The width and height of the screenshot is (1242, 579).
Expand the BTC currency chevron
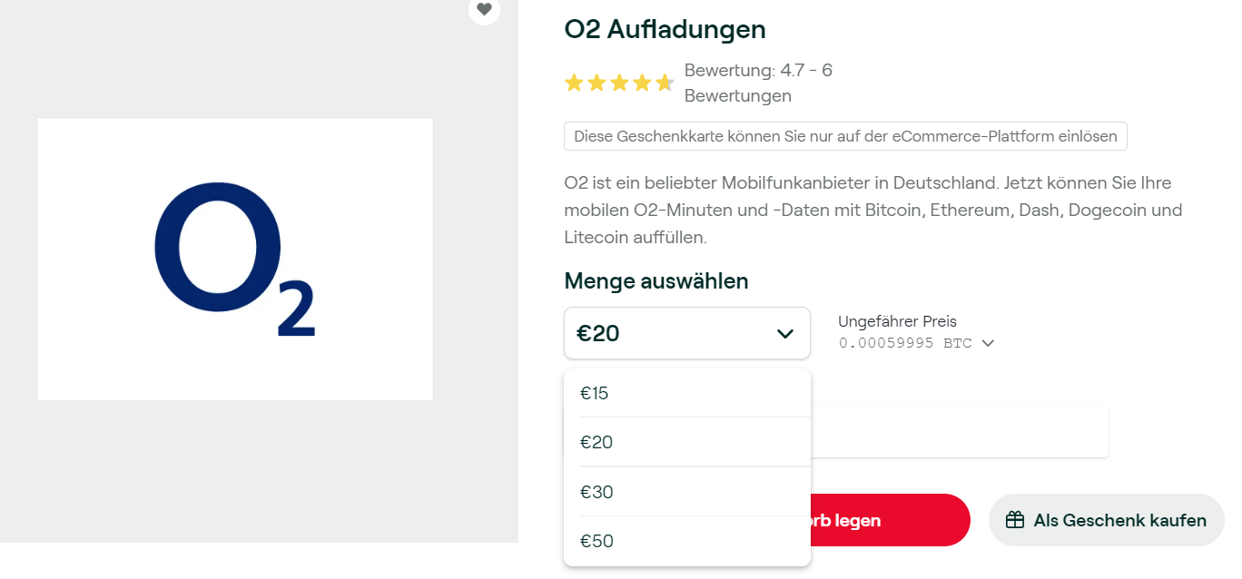(988, 343)
